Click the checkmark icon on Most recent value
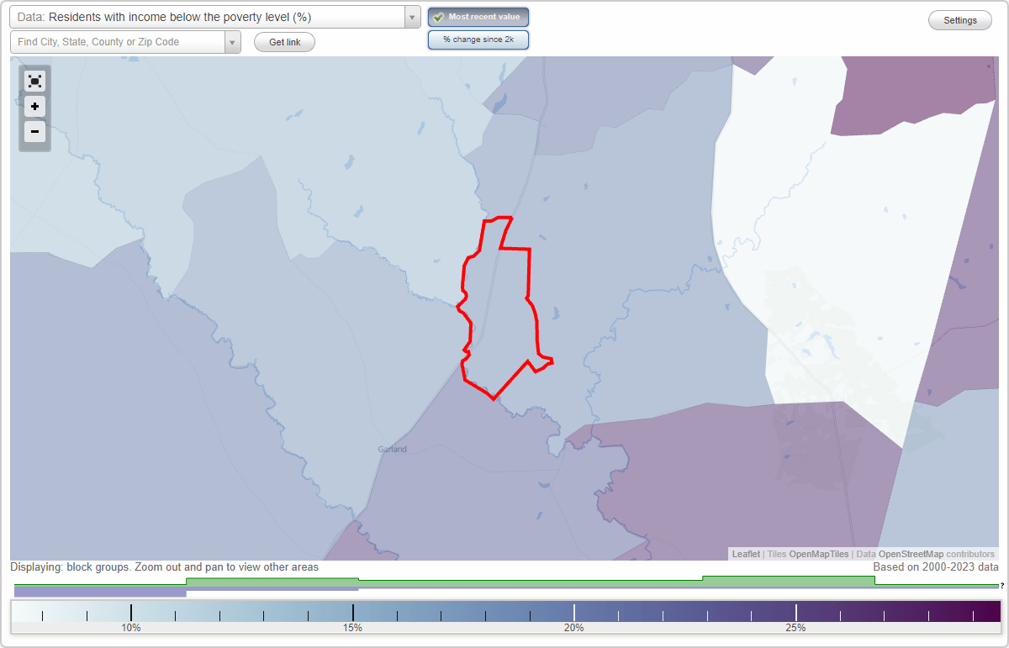This screenshot has height=648, width=1009. click(438, 16)
